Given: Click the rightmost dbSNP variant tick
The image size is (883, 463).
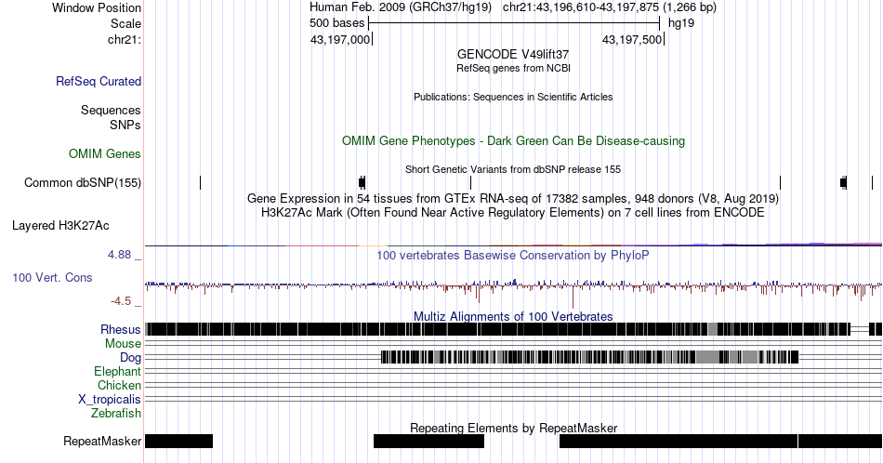Looking at the screenshot, I should [872, 182].
